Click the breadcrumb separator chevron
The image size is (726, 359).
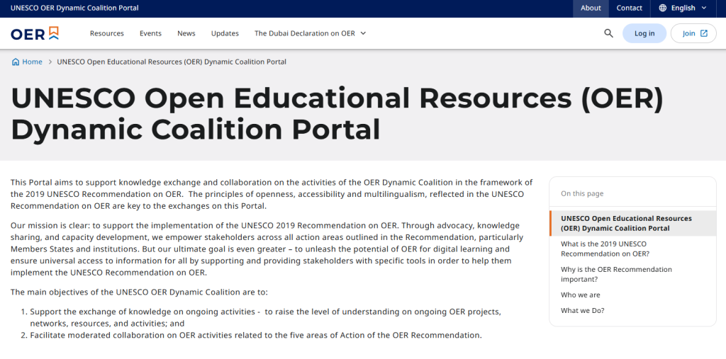pyautogui.click(x=50, y=62)
